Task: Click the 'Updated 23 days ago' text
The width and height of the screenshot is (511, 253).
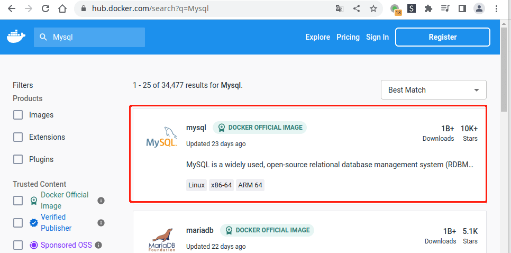Action: 216,144
